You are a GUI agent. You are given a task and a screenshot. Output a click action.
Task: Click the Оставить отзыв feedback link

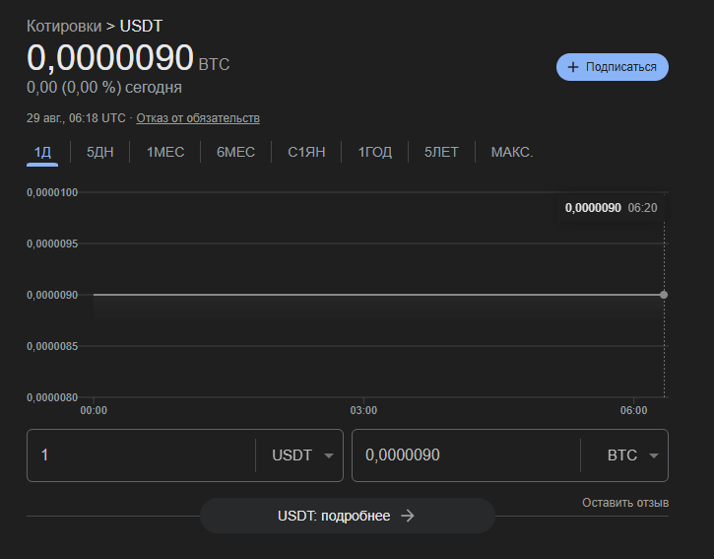click(625, 503)
